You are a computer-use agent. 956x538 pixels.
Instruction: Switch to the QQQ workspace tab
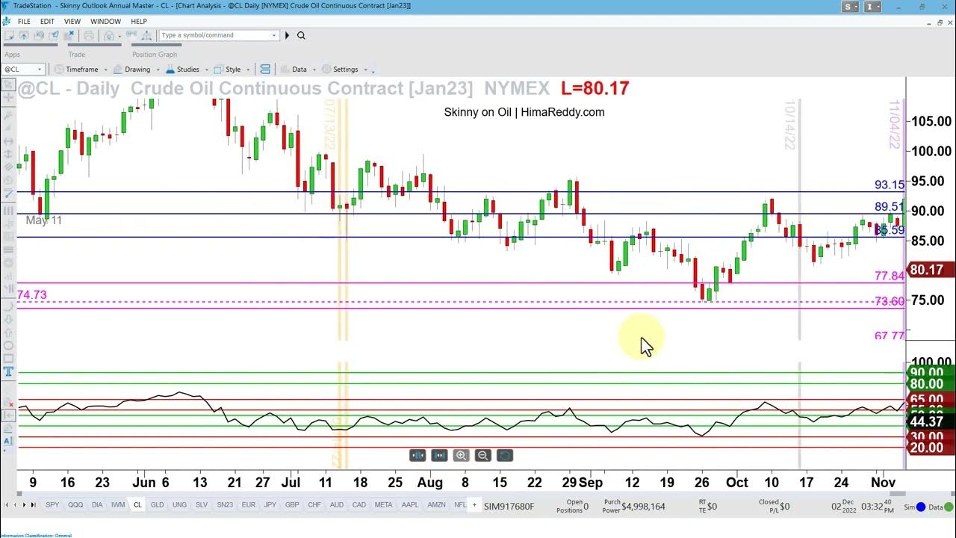coord(75,505)
